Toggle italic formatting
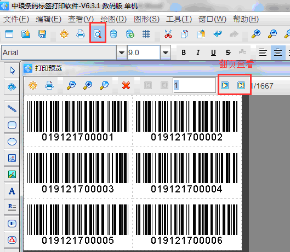 [198, 52]
